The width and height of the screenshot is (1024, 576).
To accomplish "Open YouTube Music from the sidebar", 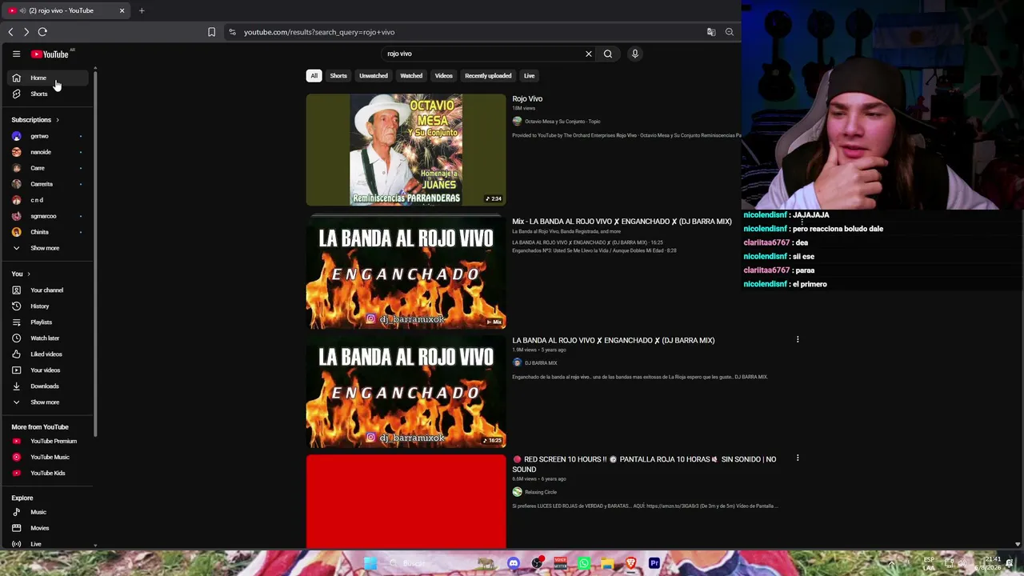I will click(x=48, y=457).
